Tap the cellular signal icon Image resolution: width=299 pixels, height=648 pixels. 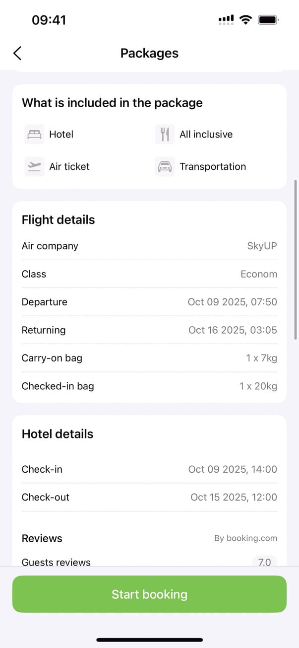[226, 20]
